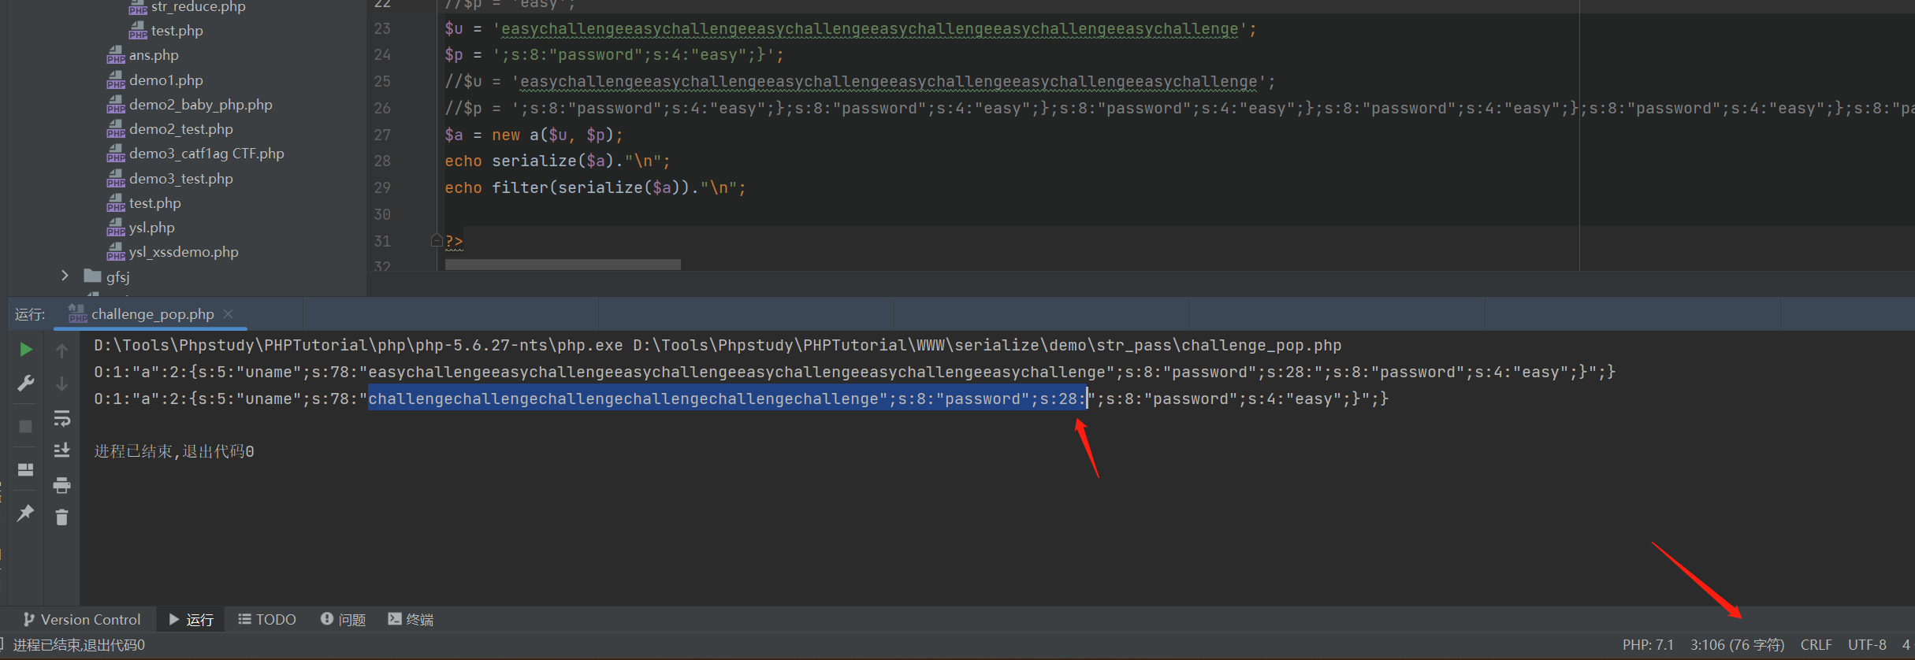
Task: Click the fold marker at line 31
Action: tap(436, 240)
